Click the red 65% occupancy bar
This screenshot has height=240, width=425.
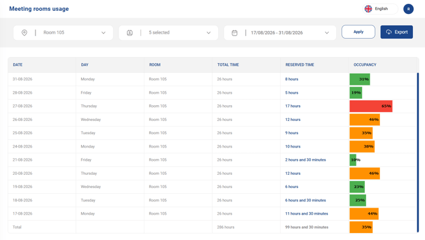pos(371,106)
